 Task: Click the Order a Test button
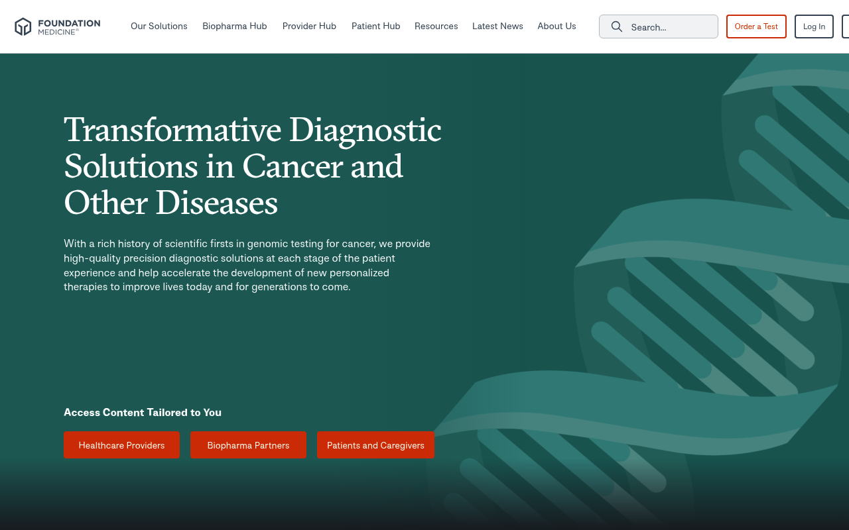click(x=756, y=26)
